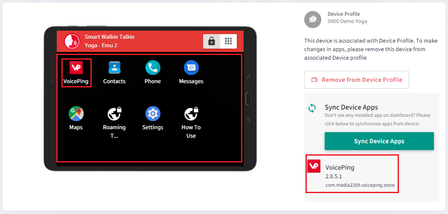This screenshot has width=448, height=214.
Task: Click the VoicePing logo in the synced apps list
Action: [314, 166]
